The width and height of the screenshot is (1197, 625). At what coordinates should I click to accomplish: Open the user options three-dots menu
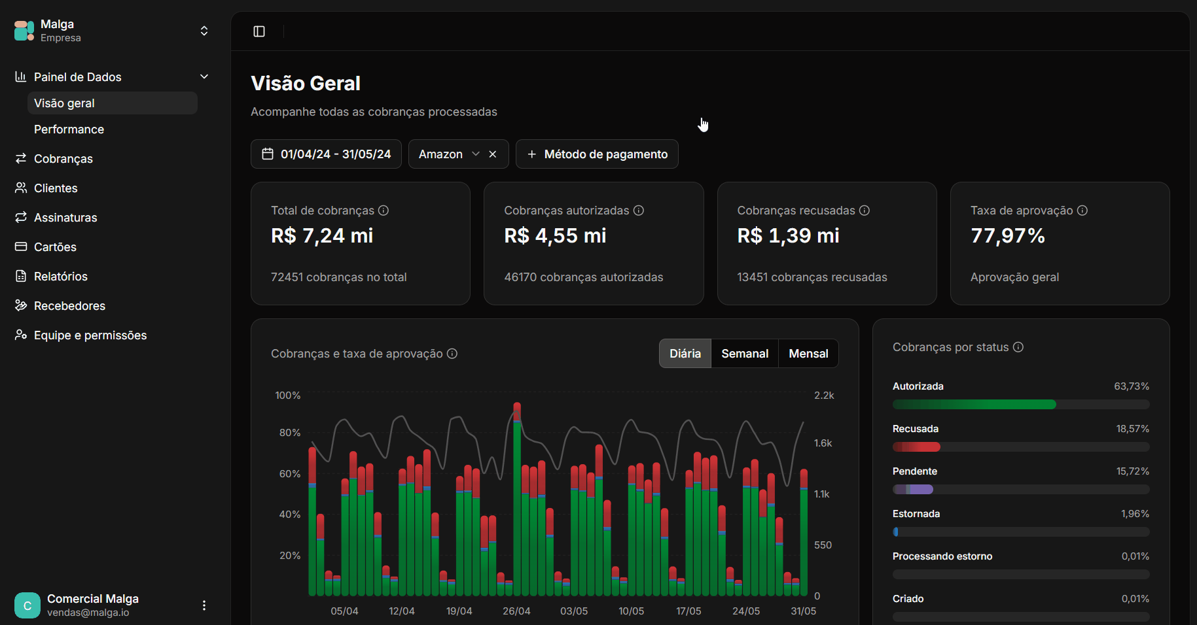[204, 605]
